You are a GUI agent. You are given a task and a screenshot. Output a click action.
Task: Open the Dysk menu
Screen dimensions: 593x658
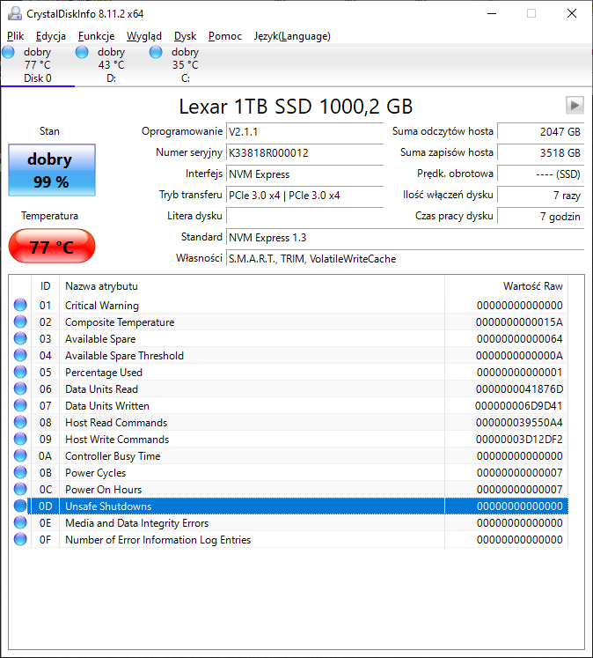186,36
